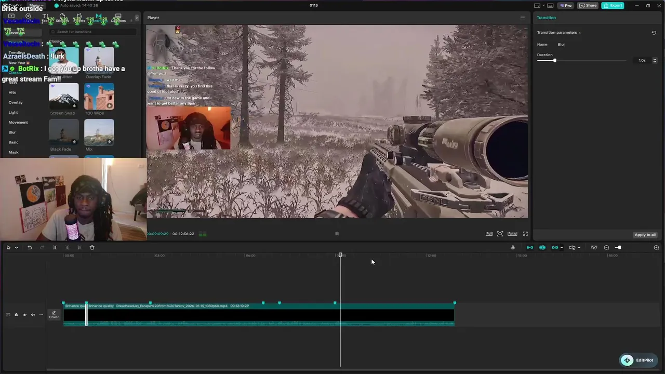Open the Ratio options
Screen dimensions: 665x374
[512, 234]
